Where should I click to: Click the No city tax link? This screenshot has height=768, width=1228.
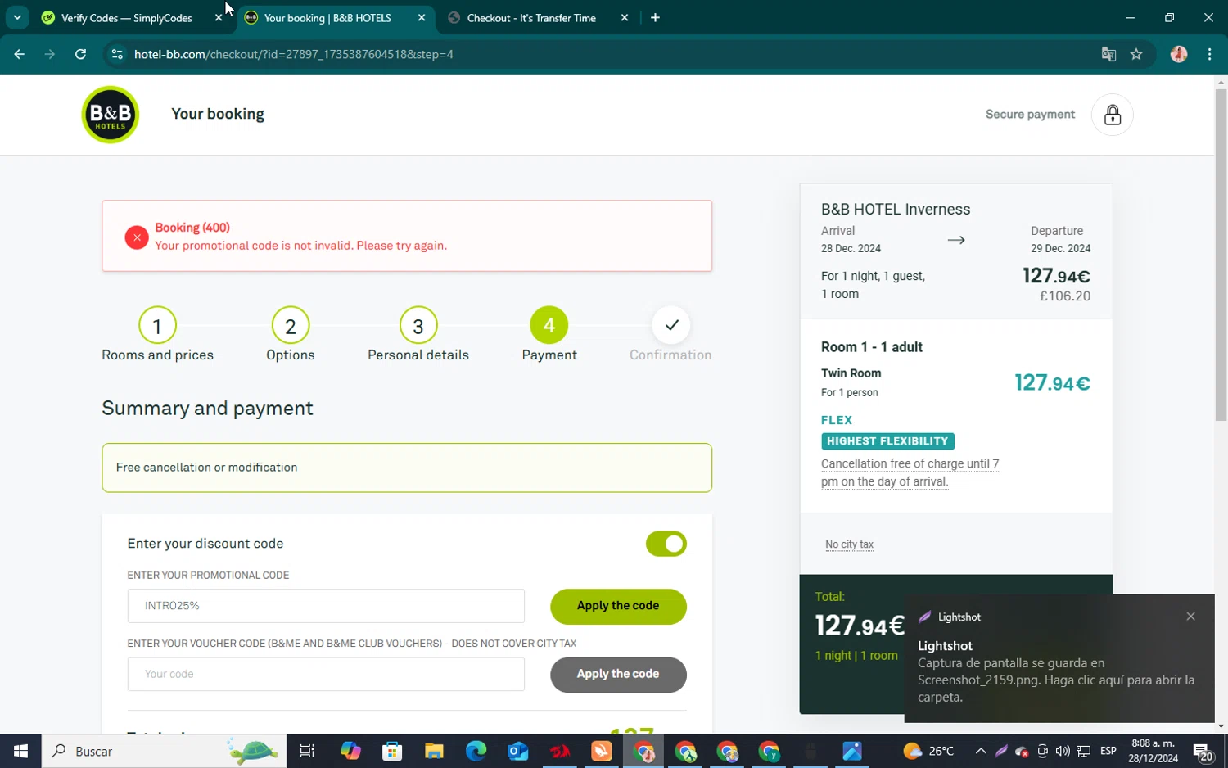849,544
